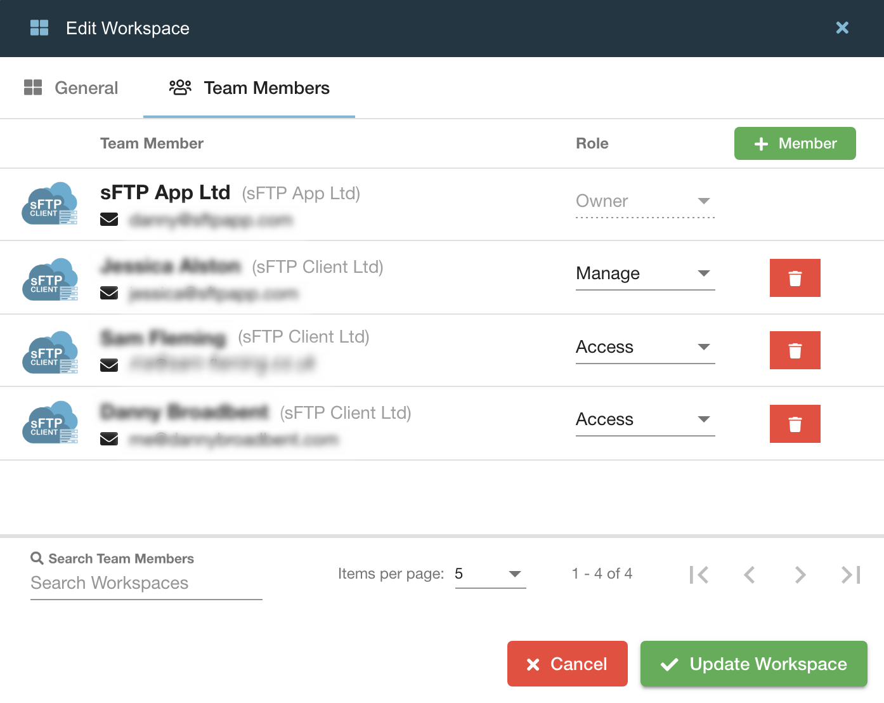This screenshot has height=703, width=884.
Task: Remove the third row team member
Action: [795, 350]
